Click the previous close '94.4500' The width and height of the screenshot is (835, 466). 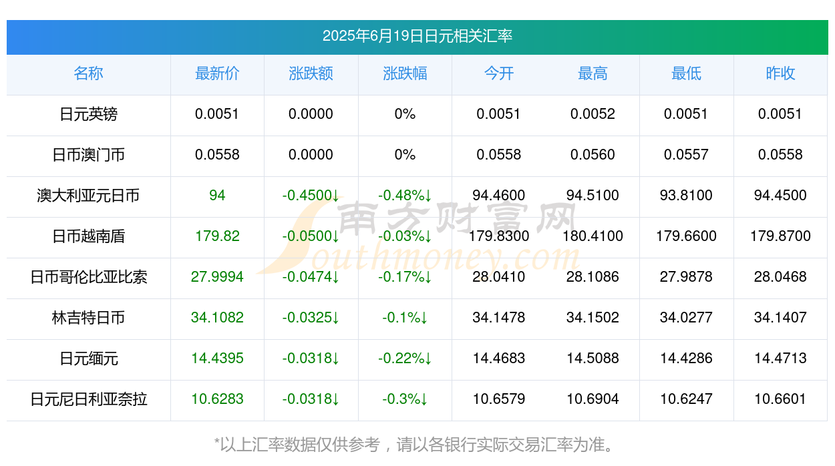780,196
